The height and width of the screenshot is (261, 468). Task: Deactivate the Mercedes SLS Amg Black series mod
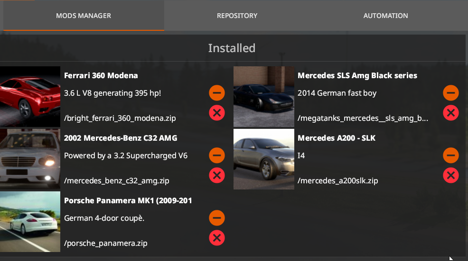(x=451, y=93)
